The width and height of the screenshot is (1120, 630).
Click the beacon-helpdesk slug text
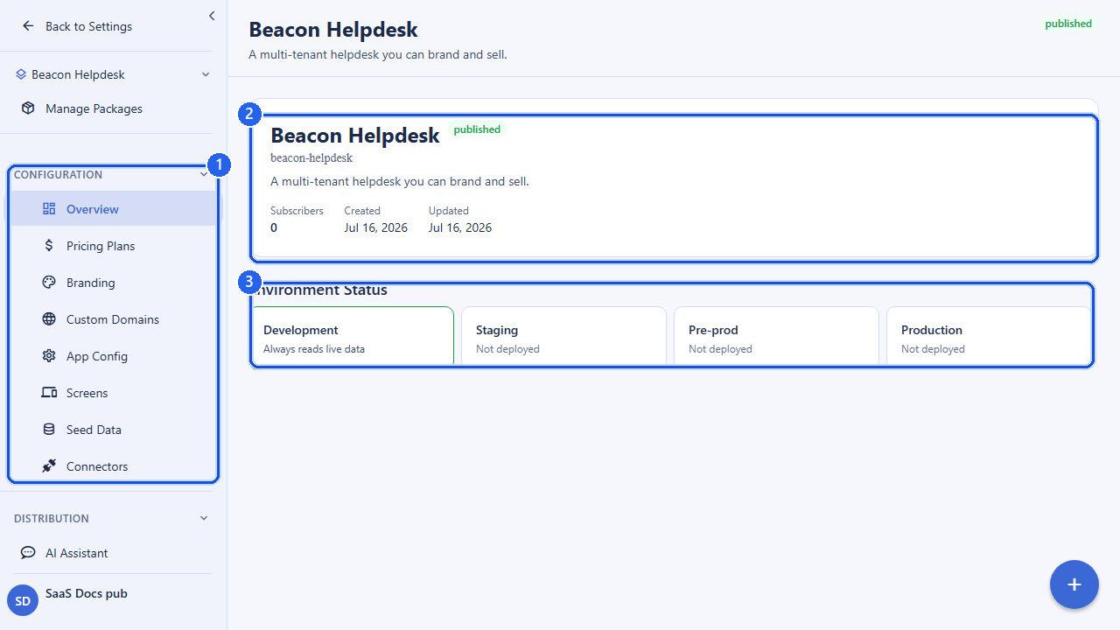click(311, 158)
